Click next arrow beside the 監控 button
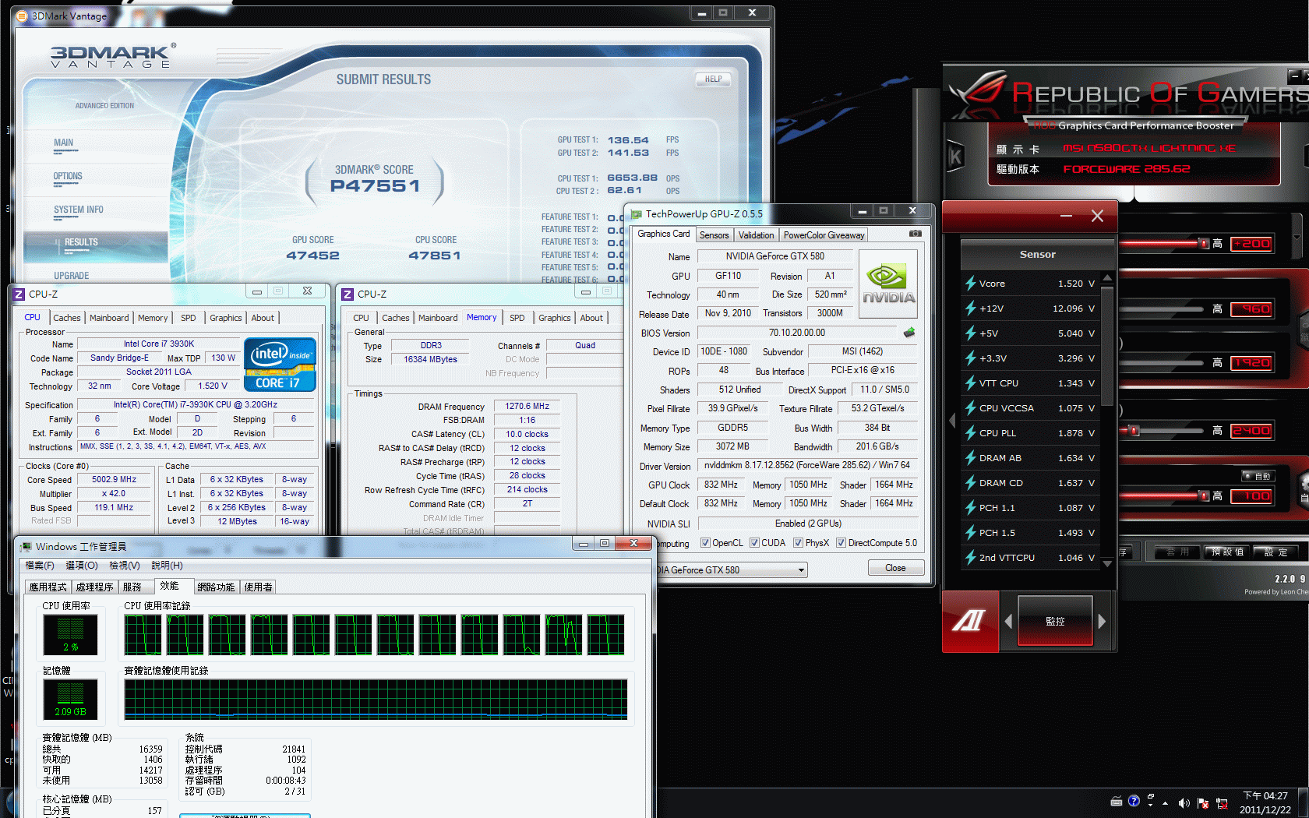1309x818 pixels. [x=1102, y=622]
